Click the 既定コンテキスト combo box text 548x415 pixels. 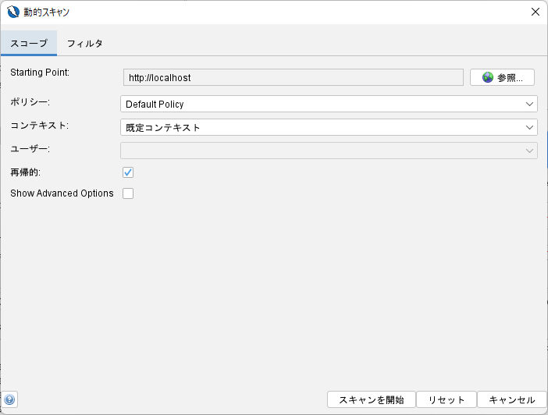(163, 127)
